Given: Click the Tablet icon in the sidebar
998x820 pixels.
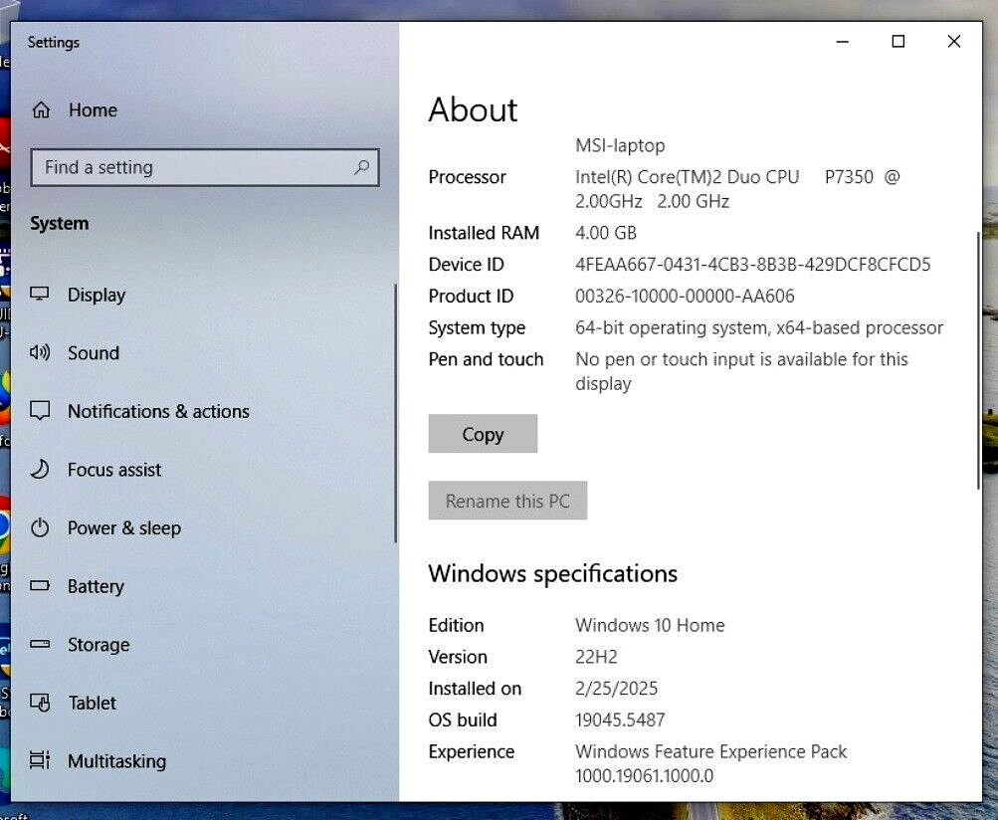Looking at the screenshot, I should tap(40, 703).
